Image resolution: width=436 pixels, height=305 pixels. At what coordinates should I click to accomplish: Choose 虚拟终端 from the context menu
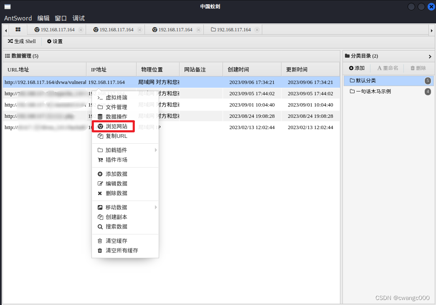coord(125,97)
